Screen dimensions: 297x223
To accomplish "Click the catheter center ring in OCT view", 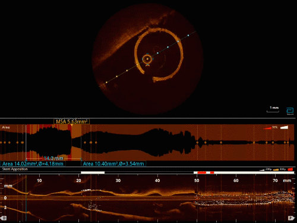I will (147, 59).
